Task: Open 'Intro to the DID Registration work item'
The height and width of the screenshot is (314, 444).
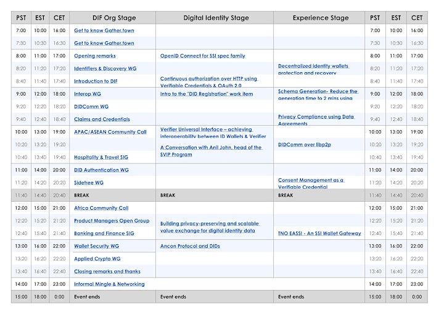Action: pyautogui.click(x=207, y=94)
